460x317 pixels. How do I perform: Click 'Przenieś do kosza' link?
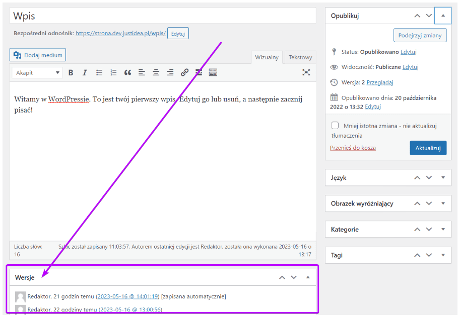353,148
